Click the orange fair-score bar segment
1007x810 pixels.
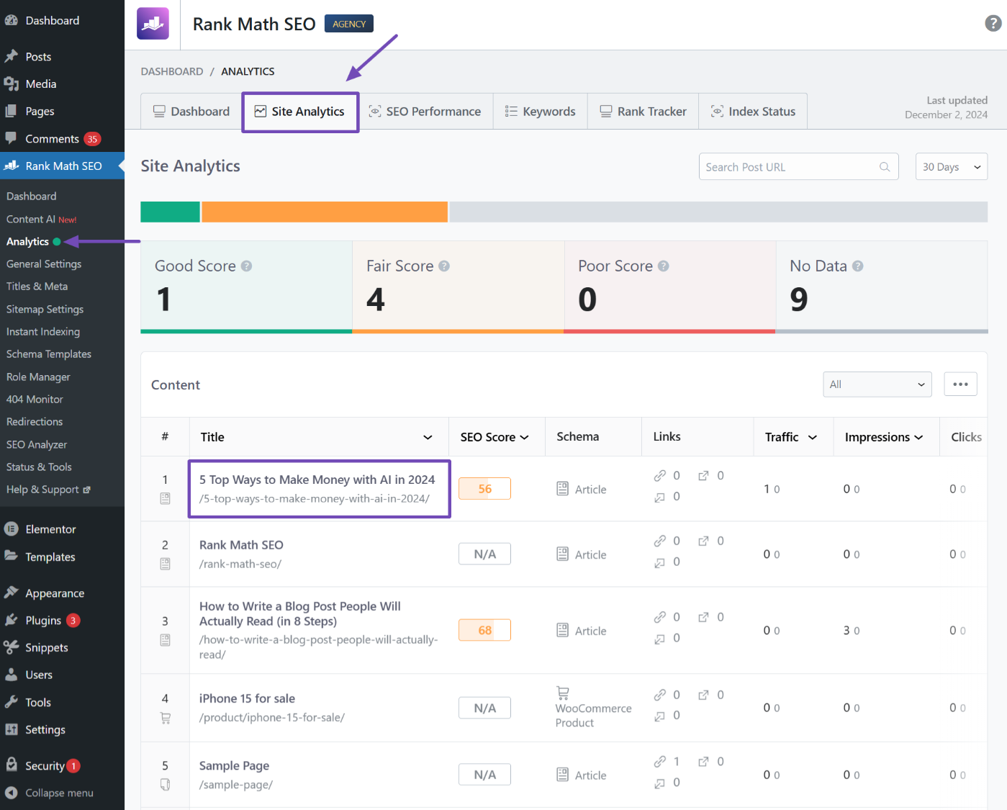coord(325,212)
